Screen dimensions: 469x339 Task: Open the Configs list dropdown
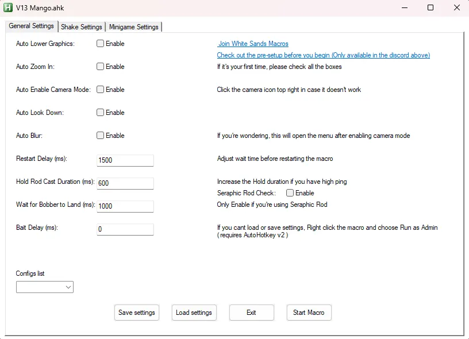45,287
